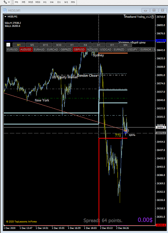The height and width of the screenshot is (233, 168).
Task: Click the 1 Dec 16:59 time axis label
Action: [x=74, y=228]
